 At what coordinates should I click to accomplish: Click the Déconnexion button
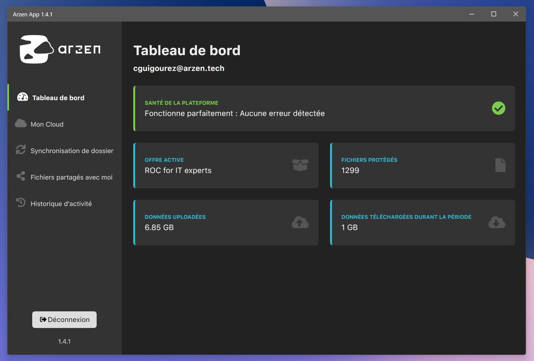[64, 319]
